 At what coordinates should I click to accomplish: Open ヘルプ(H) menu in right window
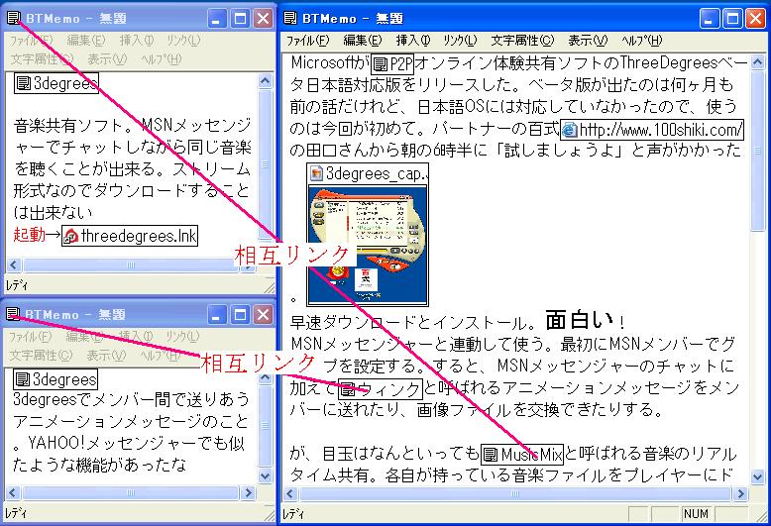[642, 41]
